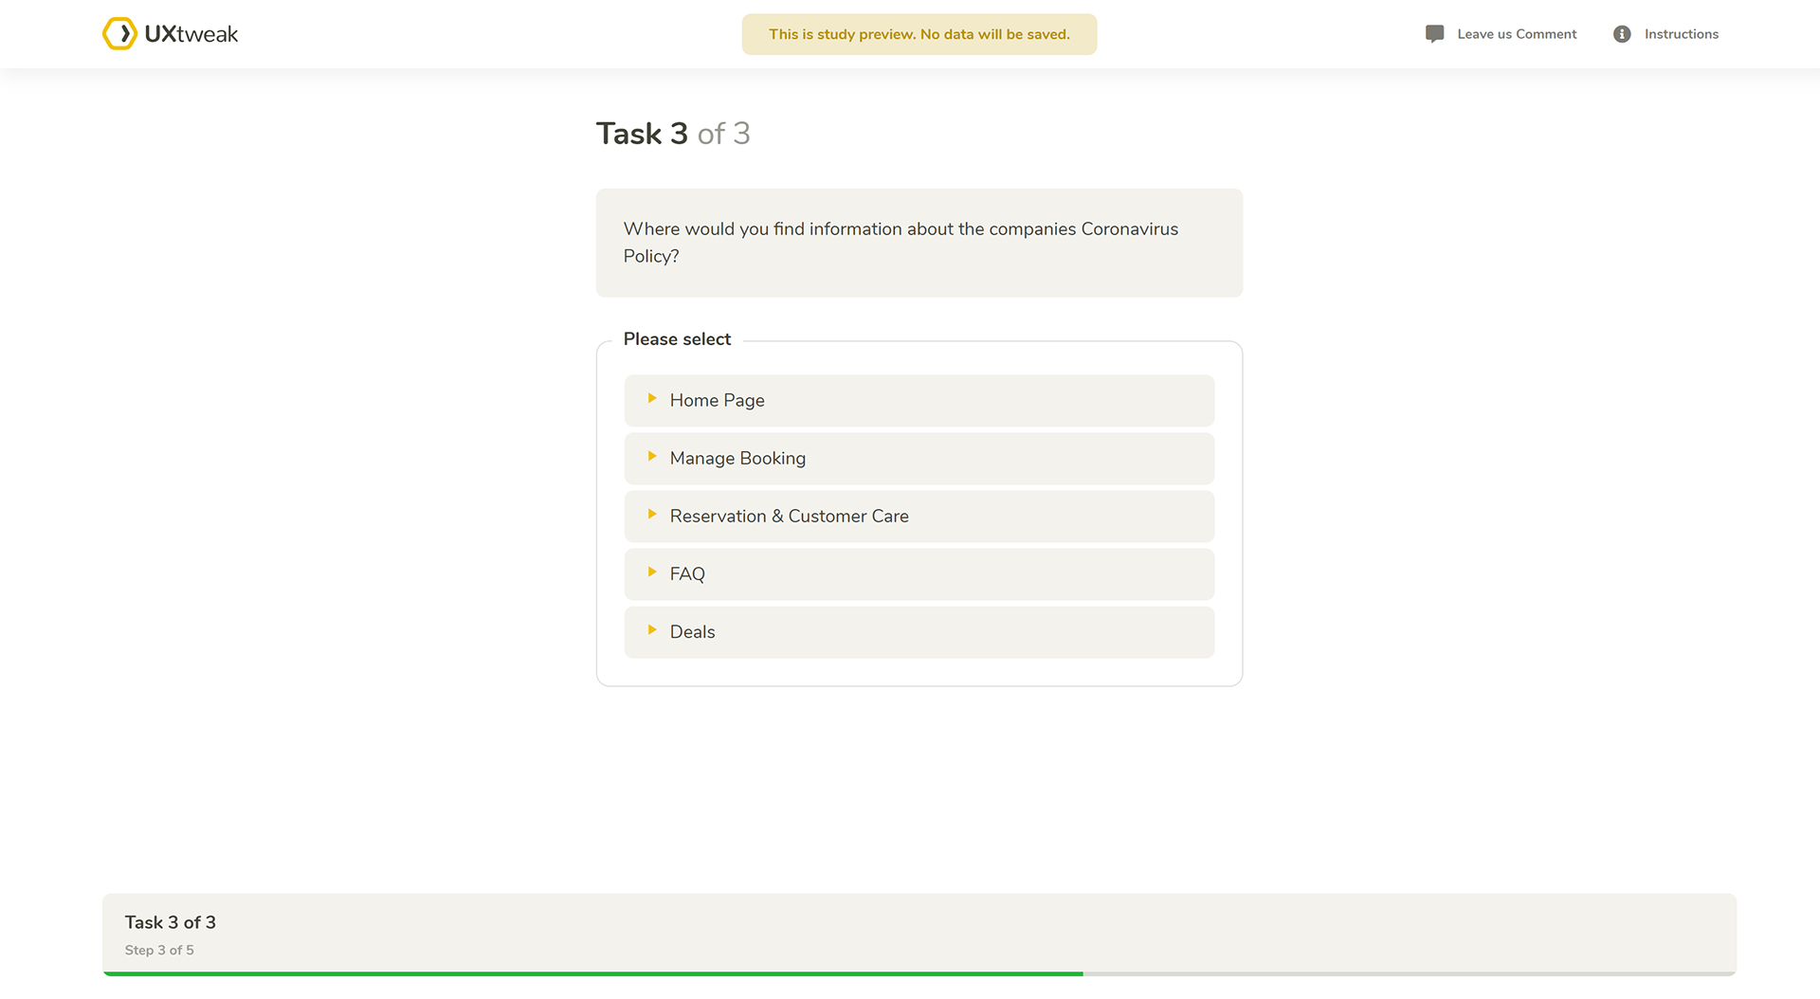Image resolution: width=1820 pixels, height=999 pixels.
Task: Click the UXtweak wordmark text
Action: [191, 34]
